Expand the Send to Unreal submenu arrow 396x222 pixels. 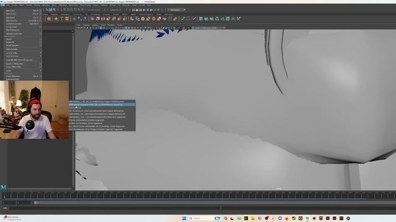40,56
